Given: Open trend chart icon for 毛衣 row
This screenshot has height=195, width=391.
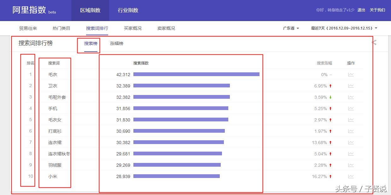Looking at the screenshot, I should click(x=351, y=75).
